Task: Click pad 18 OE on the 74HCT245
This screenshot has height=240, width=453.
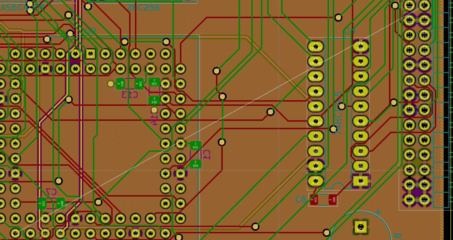Action: [316, 151]
